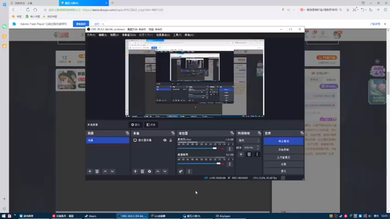Click the blue Flash Player update plugin button
The image size is (390, 219).
click(81, 24)
